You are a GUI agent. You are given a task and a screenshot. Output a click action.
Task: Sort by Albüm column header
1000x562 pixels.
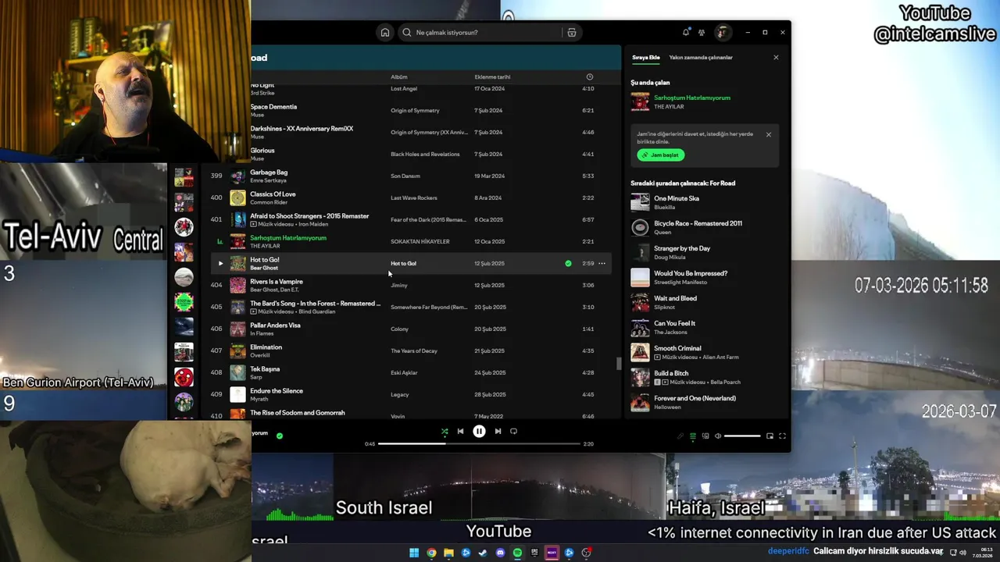[x=399, y=76]
